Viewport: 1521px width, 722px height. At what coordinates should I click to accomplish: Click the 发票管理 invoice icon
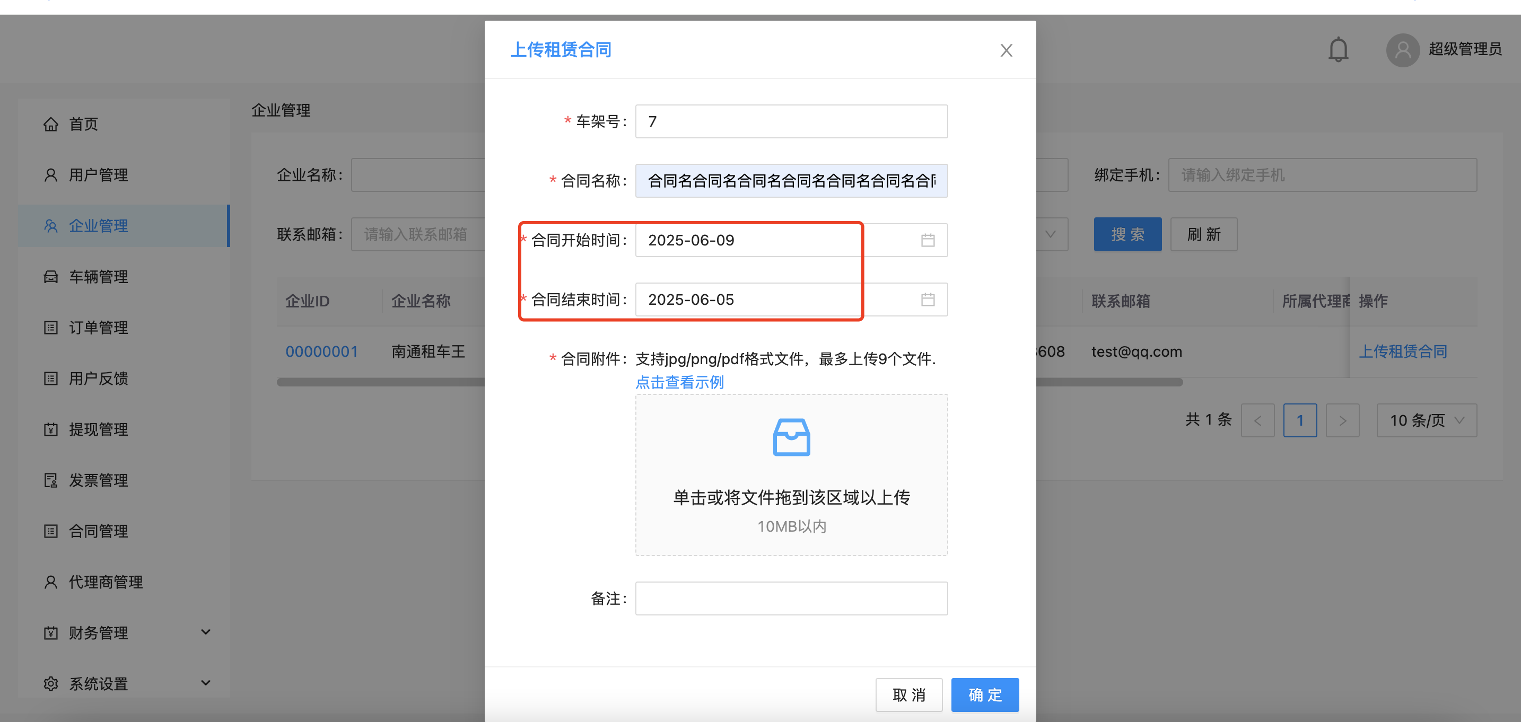click(51, 480)
